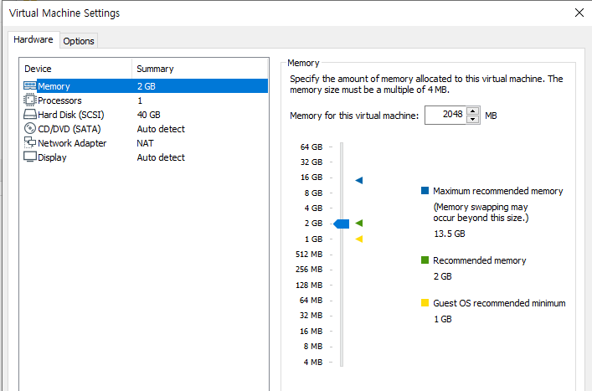Click 'Guest OS recommended minimum' label
The width and height of the screenshot is (592, 391).
[x=499, y=303]
